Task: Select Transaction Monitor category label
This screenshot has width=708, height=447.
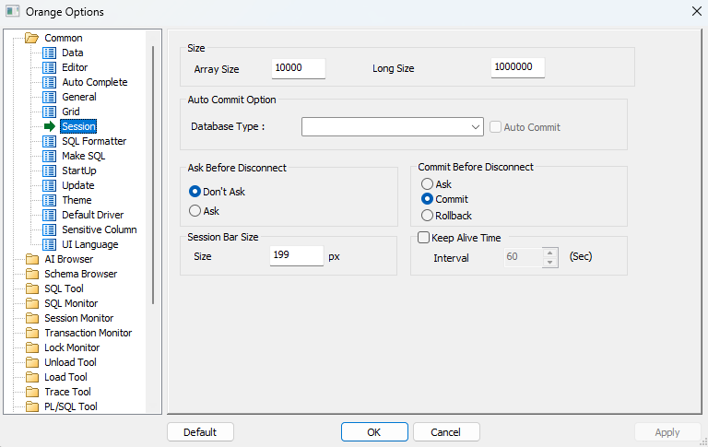Action: (x=88, y=333)
